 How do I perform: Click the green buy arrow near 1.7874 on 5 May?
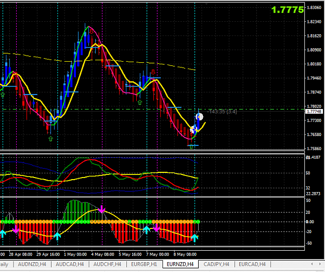[x=140, y=102]
